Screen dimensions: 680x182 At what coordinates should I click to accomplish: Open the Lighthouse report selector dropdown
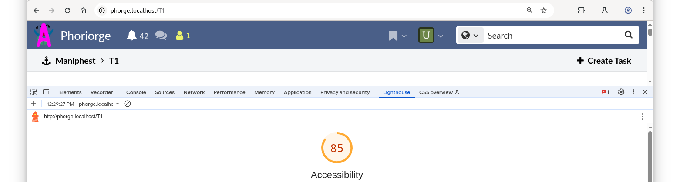tap(83, 104)
